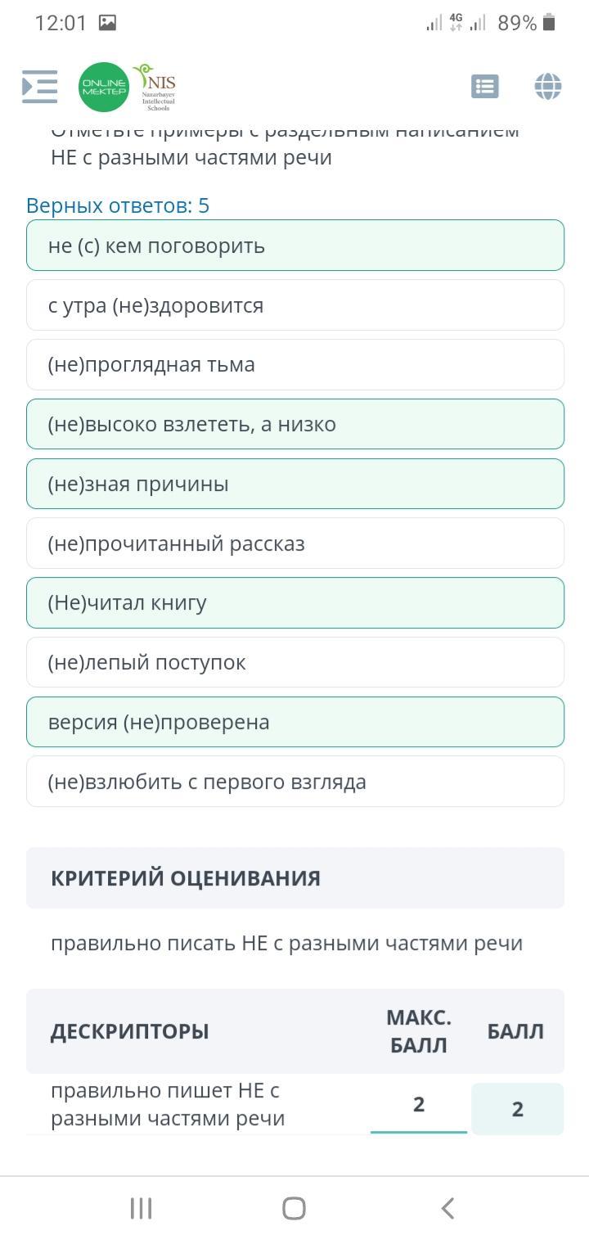Open the lesson list icon
The width and height of the screenshot is (589, 1244).
coord(485,86)
